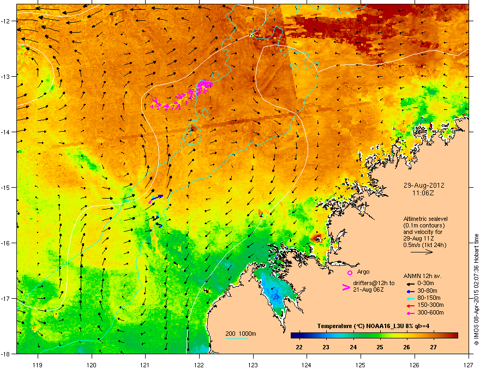The image size is (480, 370).
Task: Click the '0-30m' depth label
Action: [x=425, y=283]
